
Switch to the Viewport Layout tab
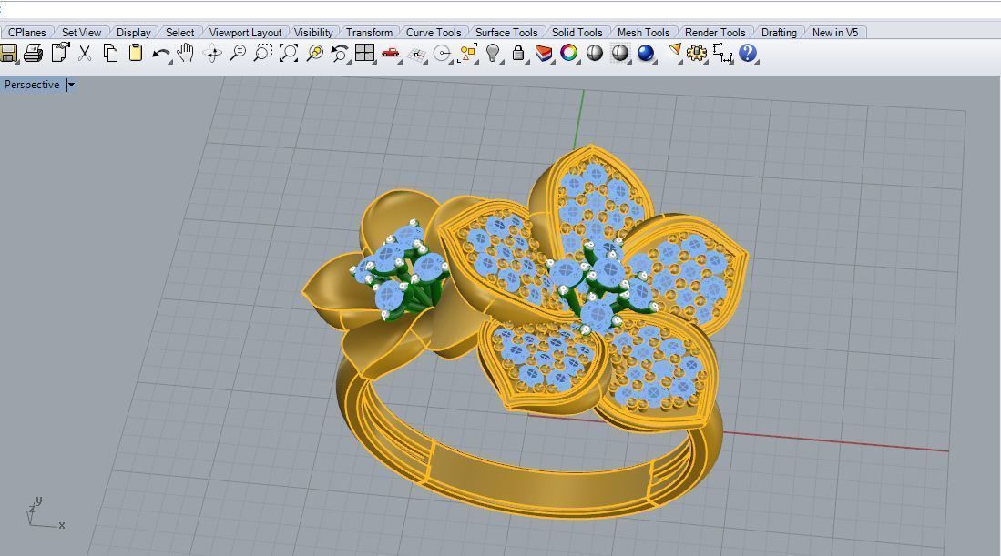pos(245,33)
